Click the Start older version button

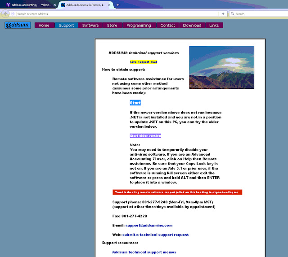[x=145, y=135]
